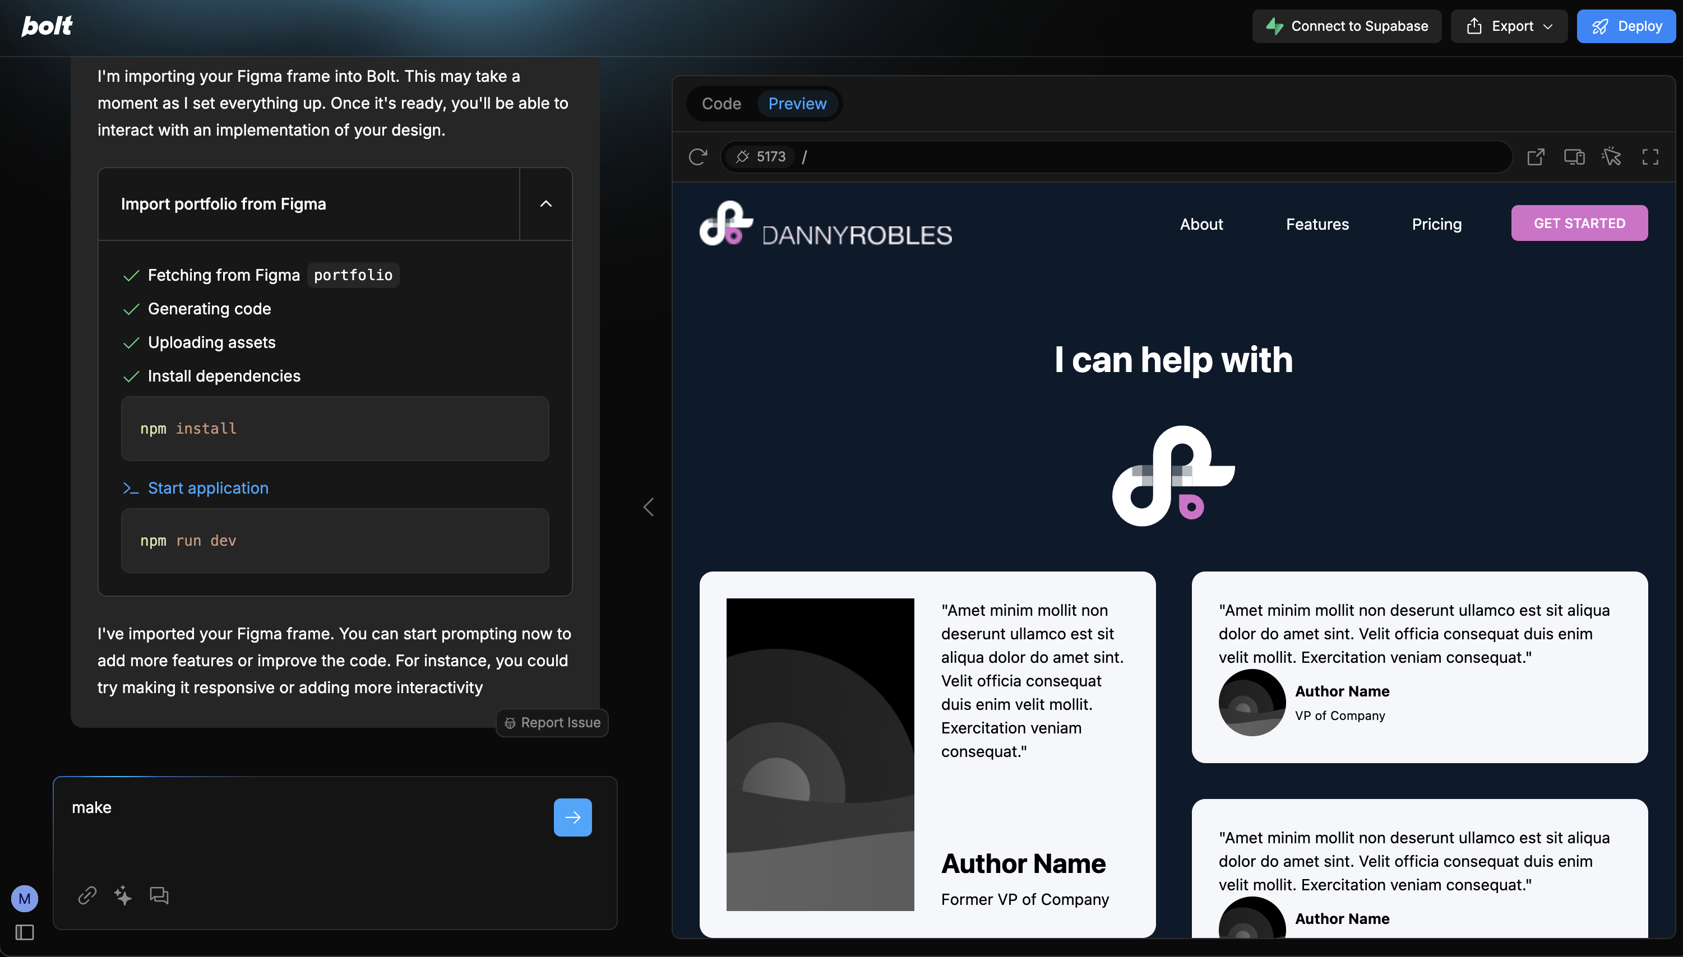Select the Preview tab
The width and height of the screenshot is (1683, 957).
(797, 103)
